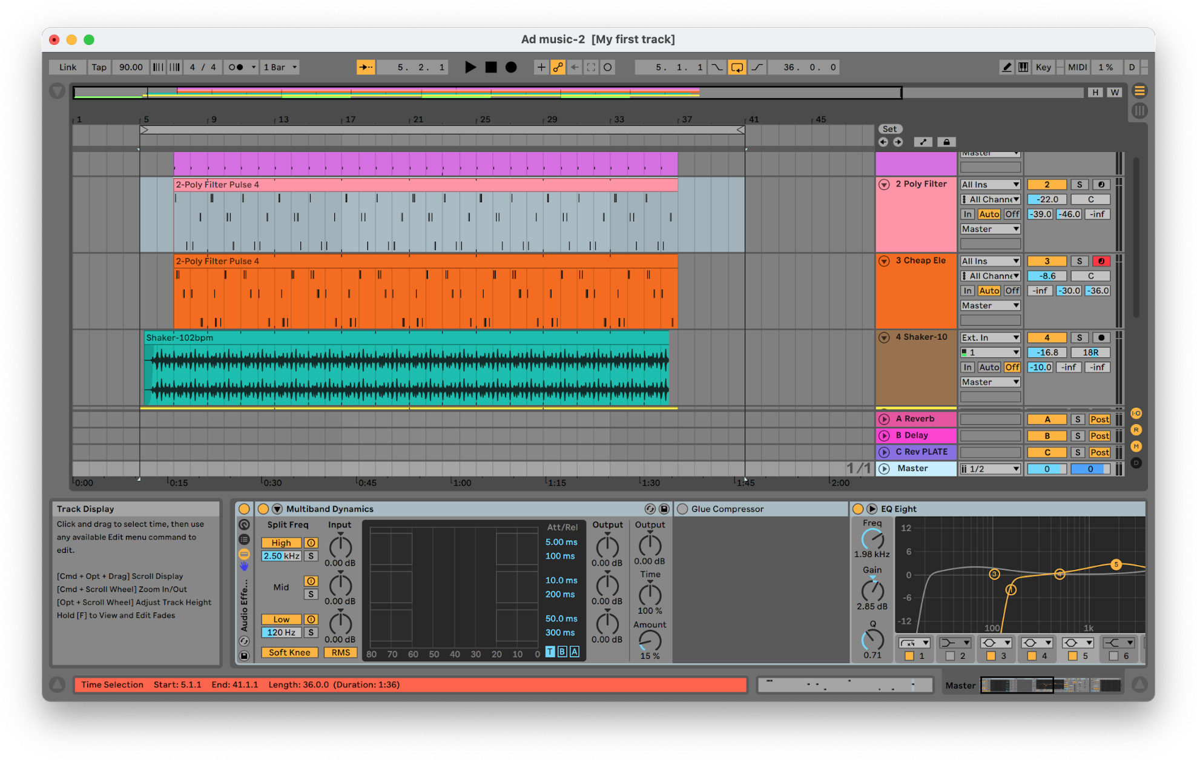Select the A view tab in display
The height and width of the screenshot is (760, 1197).
coord(575,652)
